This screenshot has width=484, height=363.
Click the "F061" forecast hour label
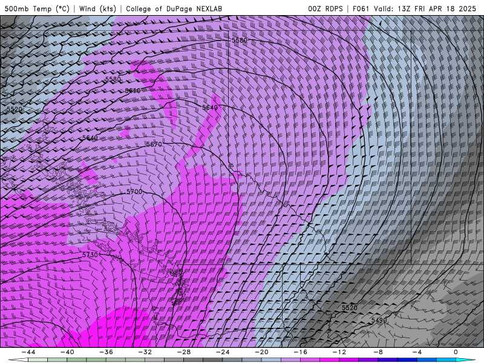361,8
